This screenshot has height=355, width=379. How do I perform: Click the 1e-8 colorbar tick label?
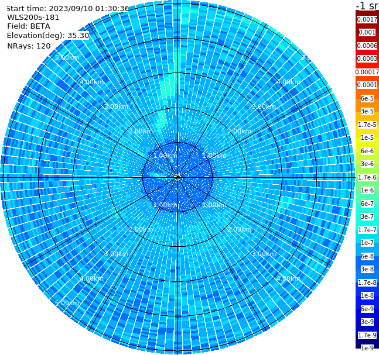367,295
